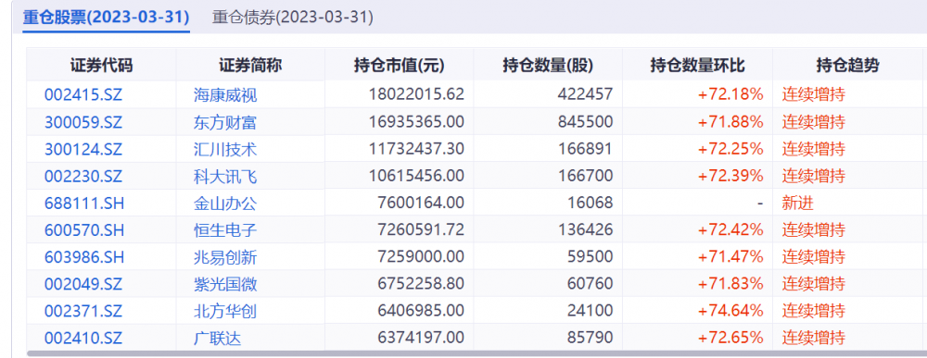Open stock code 300059.SZ link

point(83,122)
